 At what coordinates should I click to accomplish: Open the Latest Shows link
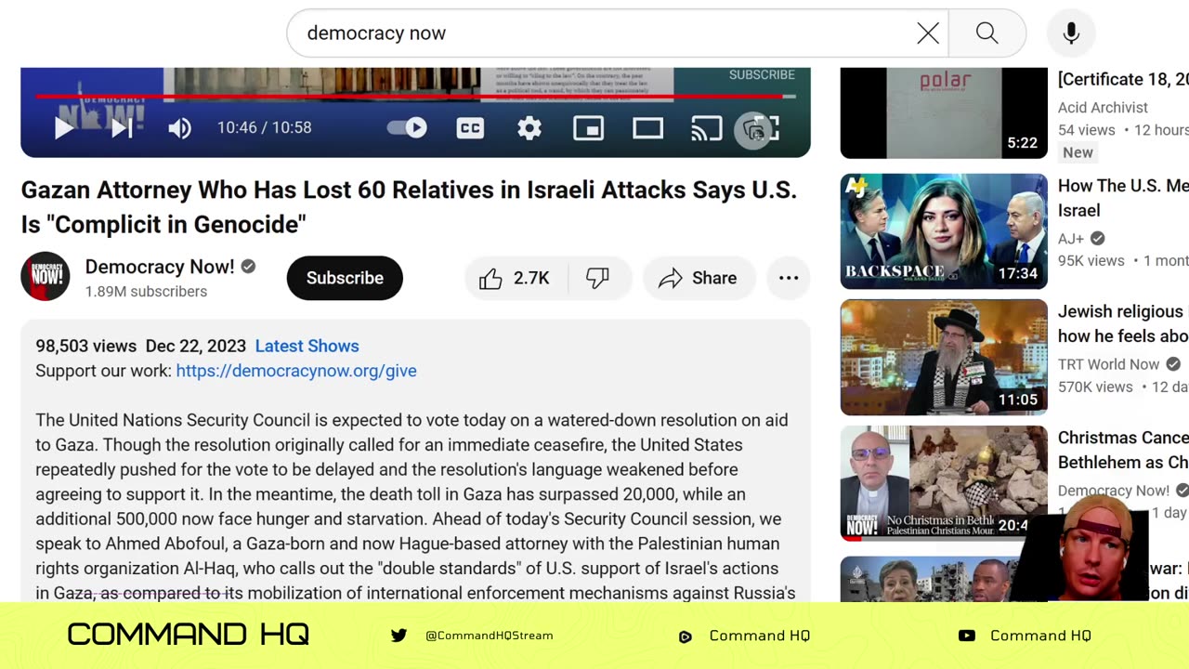point(307,346)
